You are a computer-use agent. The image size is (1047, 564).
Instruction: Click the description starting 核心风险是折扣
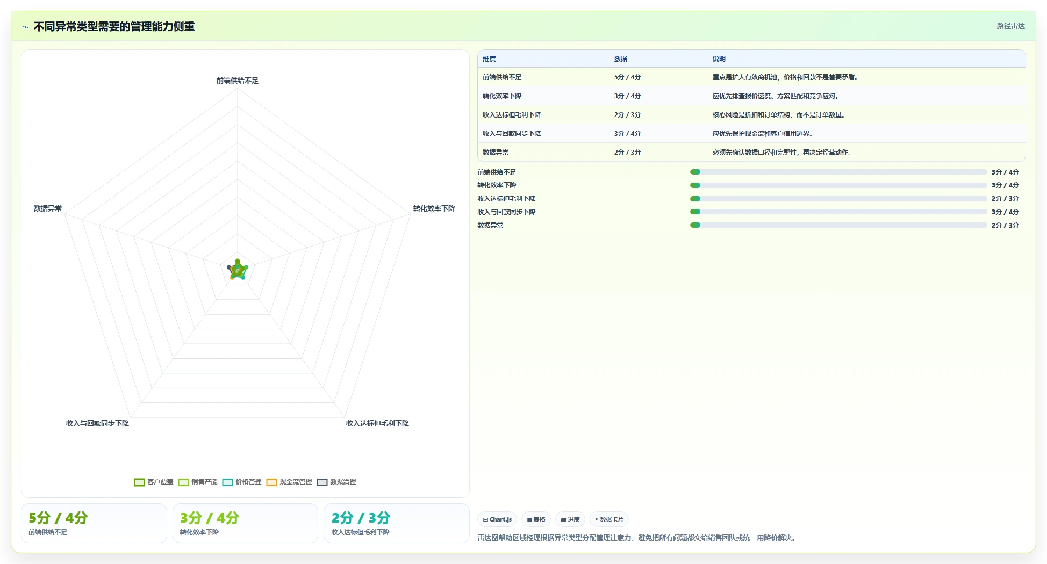pos(779,115)
